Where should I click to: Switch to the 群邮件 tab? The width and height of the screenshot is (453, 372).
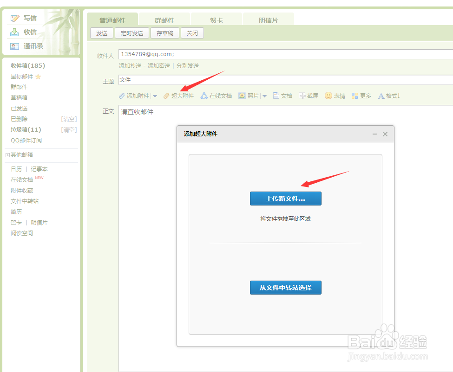click(164, 19)
